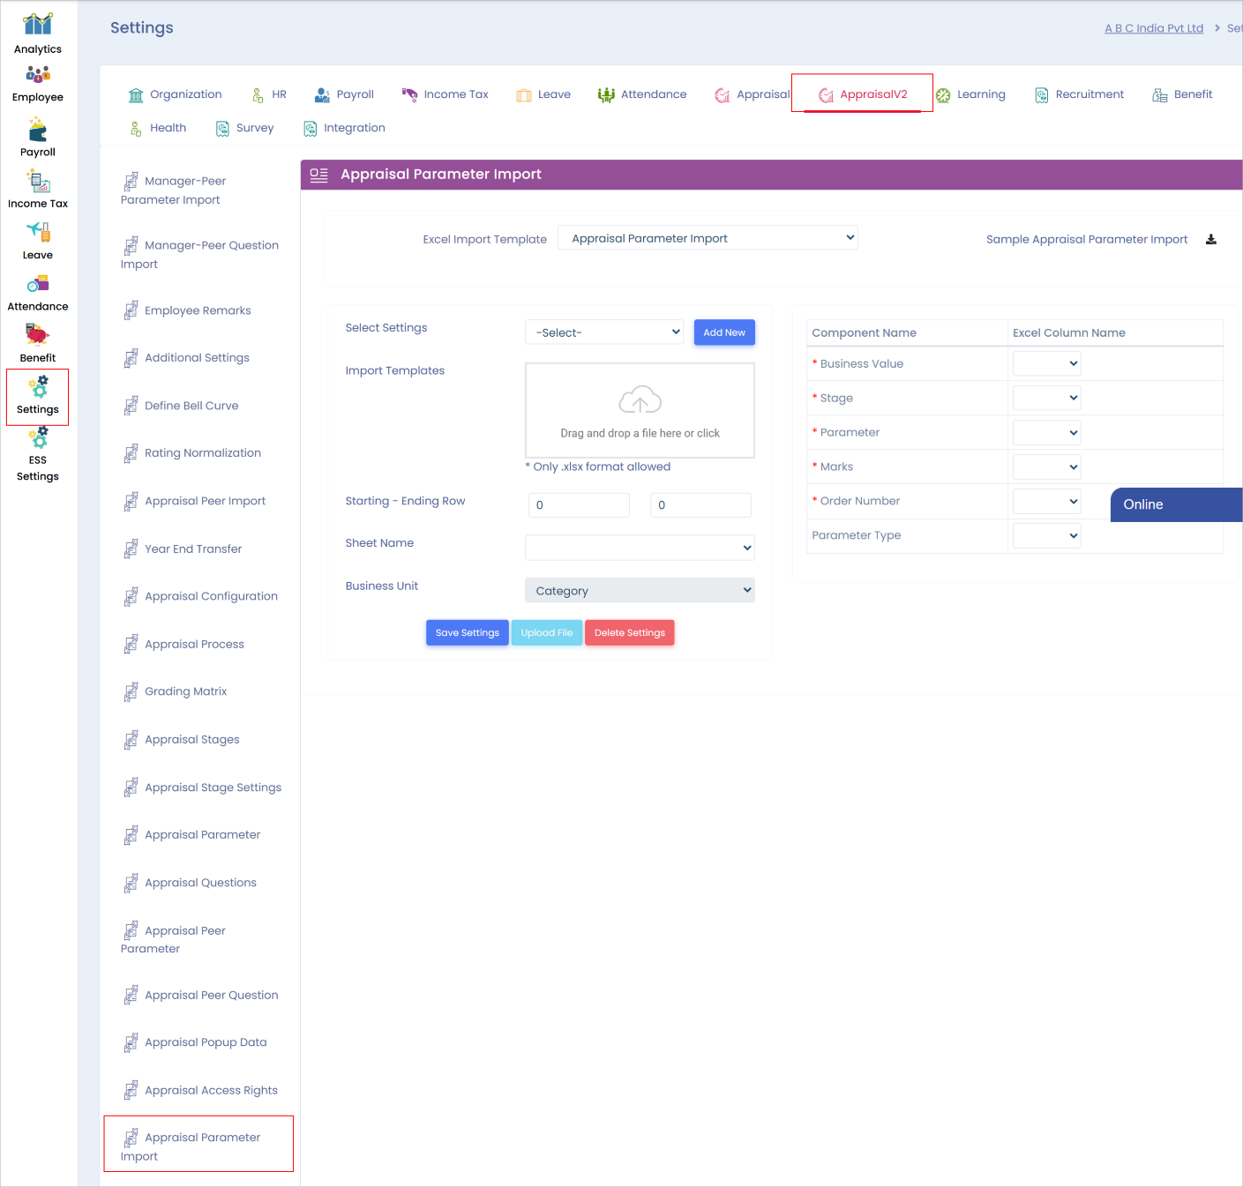Click the starting row number field
This screenshot has width=1243, height=1187.
(579, 505)
